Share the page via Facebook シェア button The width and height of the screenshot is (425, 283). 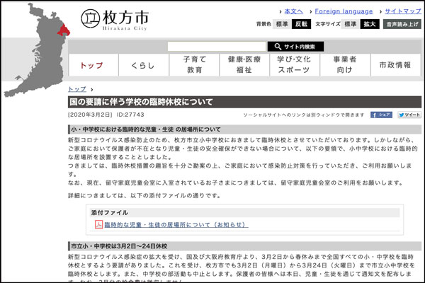coord(380,114)
